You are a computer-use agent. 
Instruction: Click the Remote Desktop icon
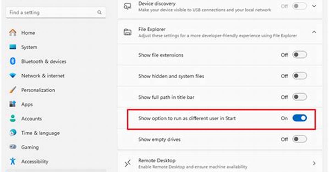pos(127,163)
